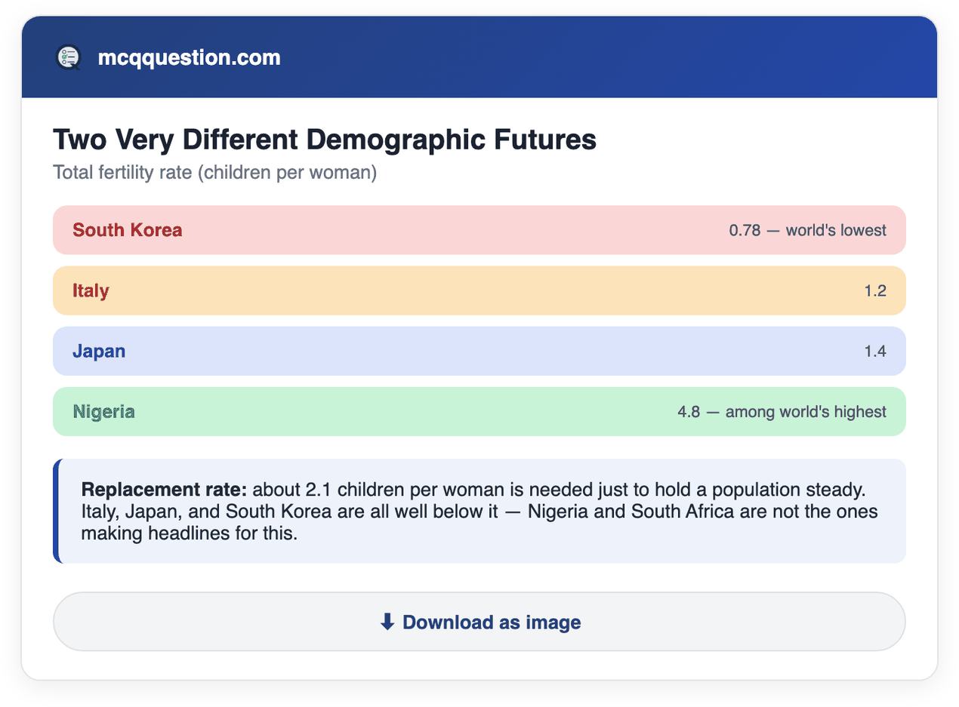Click the download arrow icon
Screen dimensions: 959x707
tap(387, 622)
